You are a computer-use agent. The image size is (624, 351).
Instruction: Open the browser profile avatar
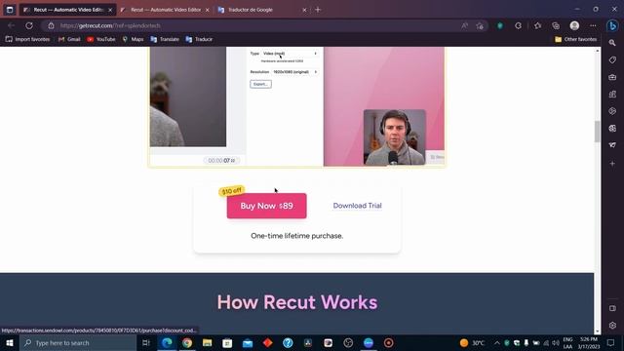[x=574, y=26]
